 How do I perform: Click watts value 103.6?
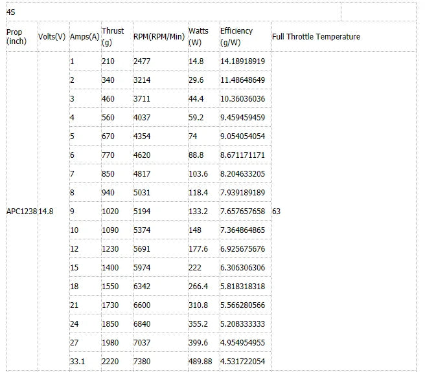(198, 173)
